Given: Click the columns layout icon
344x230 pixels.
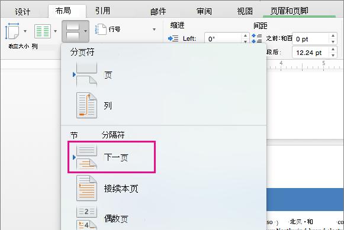Looking at the screenshot, I should [43, 31].
